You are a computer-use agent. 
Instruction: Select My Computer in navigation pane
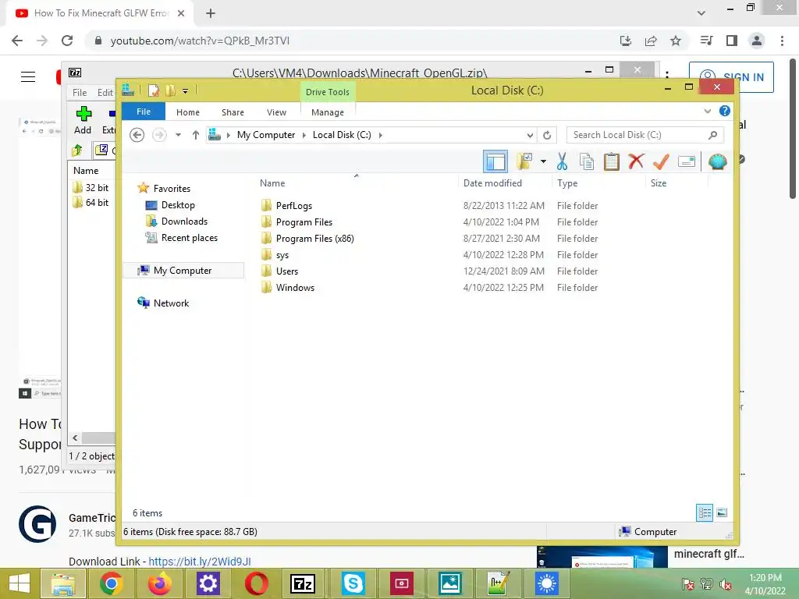coord(183,271)
